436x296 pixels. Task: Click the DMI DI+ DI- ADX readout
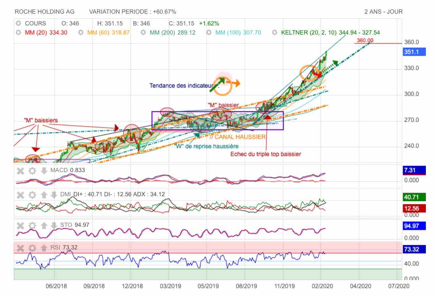click(112, 194)
